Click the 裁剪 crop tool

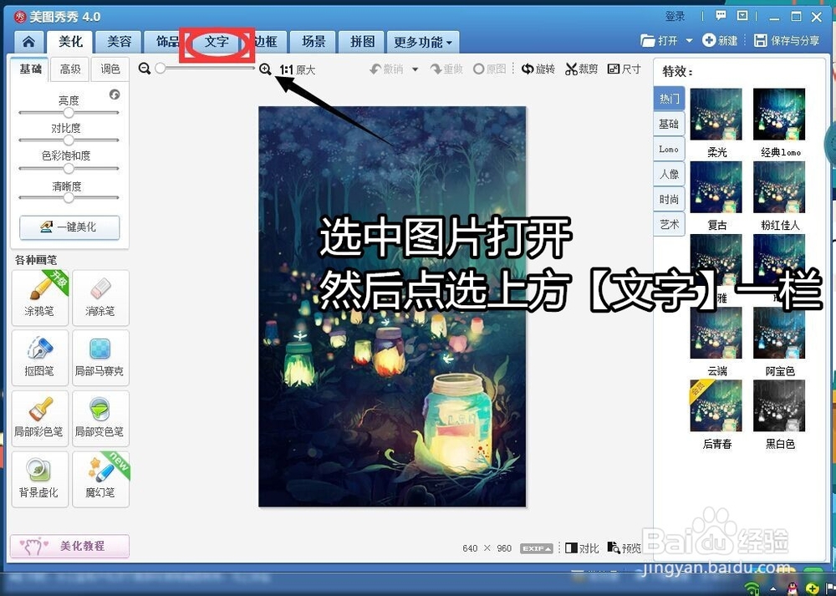pyautogui.click(x=582, y=69)
